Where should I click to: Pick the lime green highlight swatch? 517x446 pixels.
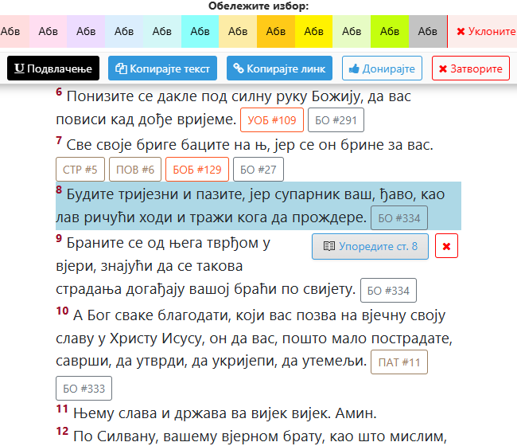coord(390,31)
